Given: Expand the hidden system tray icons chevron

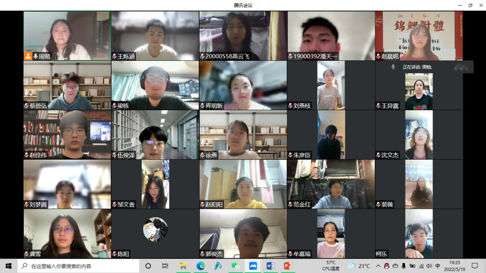Looking at the screenshot, I should pyautogui.click(x=378, y=266).
